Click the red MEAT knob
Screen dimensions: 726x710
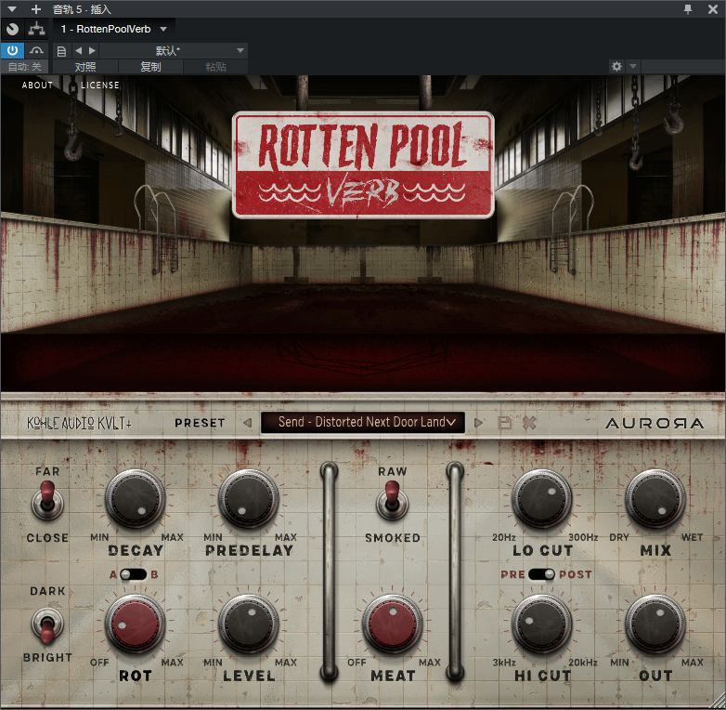392,625
